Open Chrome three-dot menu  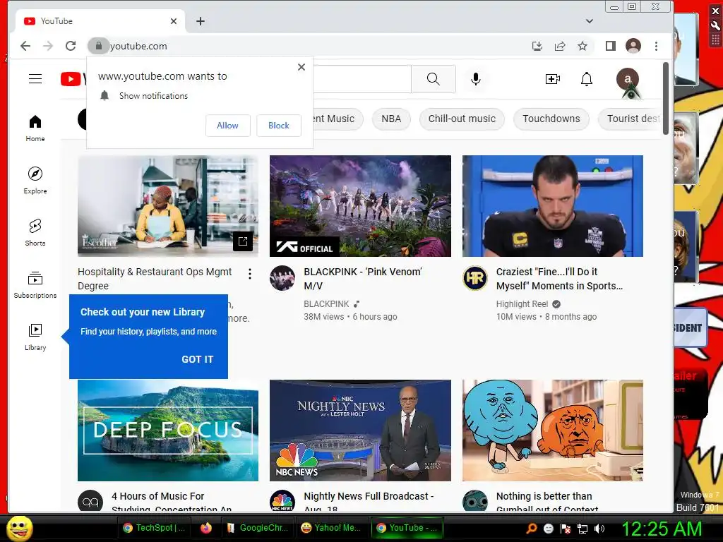(656, 46)
